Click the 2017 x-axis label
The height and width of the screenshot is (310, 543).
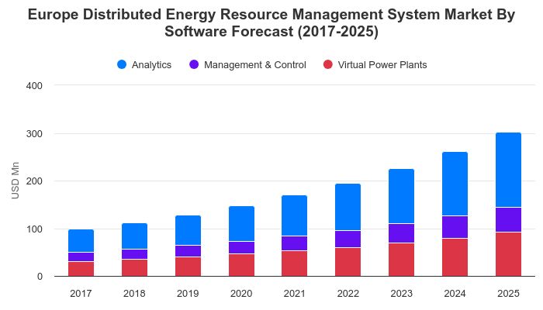(81, 294)
